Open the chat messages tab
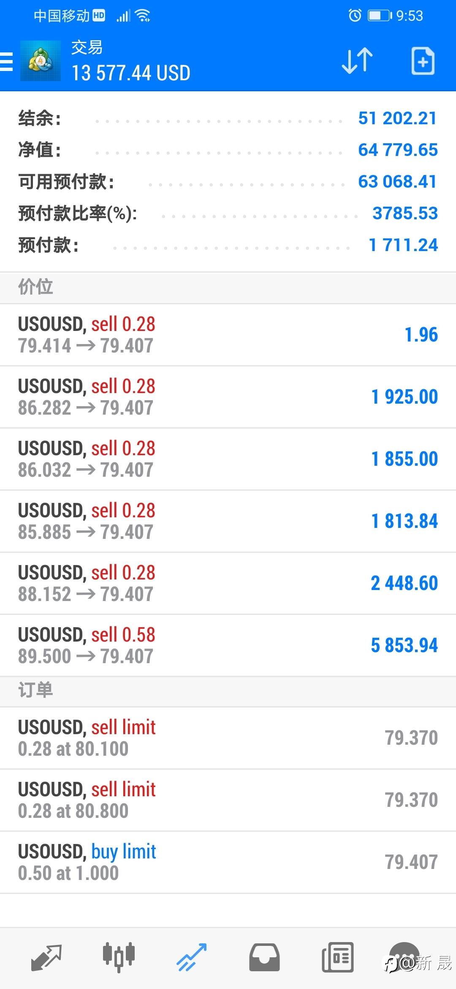Viewport: 456px width, 989px height. (404, 957)
